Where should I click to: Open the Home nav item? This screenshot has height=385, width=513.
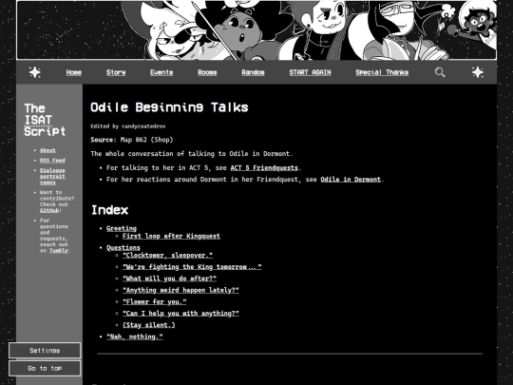(73, 72)
